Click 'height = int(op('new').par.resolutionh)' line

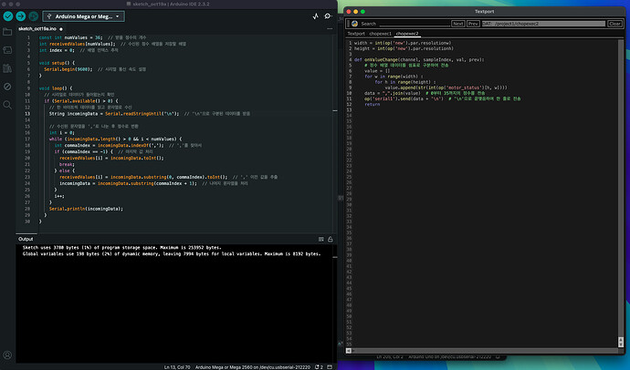[x=404, y=48]
